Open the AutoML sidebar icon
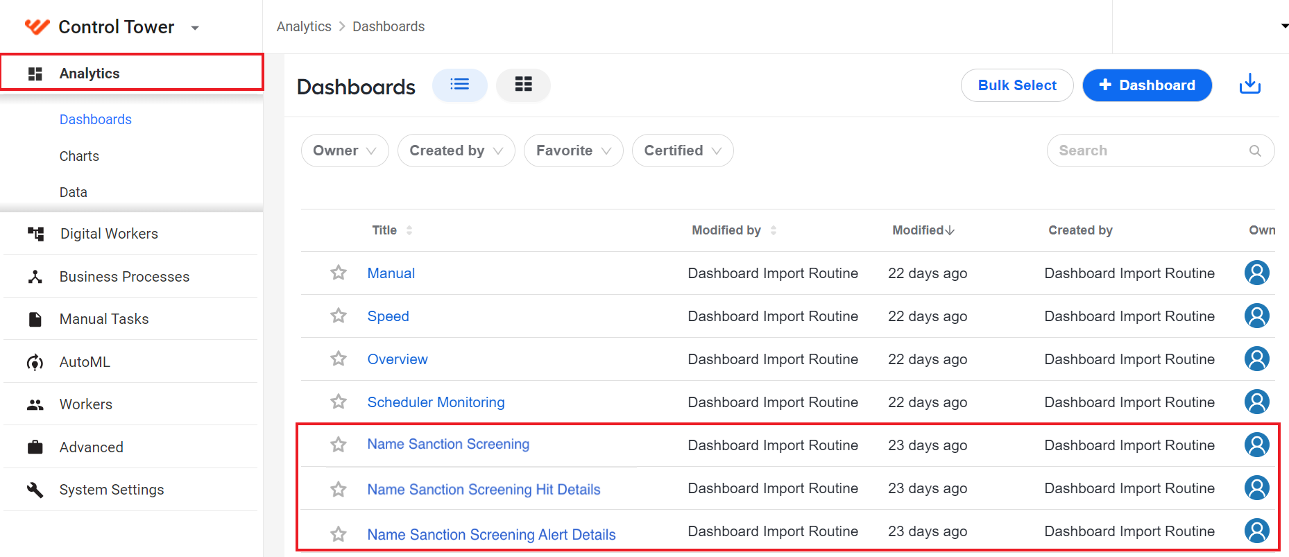The height and width of the screenshot is (557, 1289). [x=35, y=362]
